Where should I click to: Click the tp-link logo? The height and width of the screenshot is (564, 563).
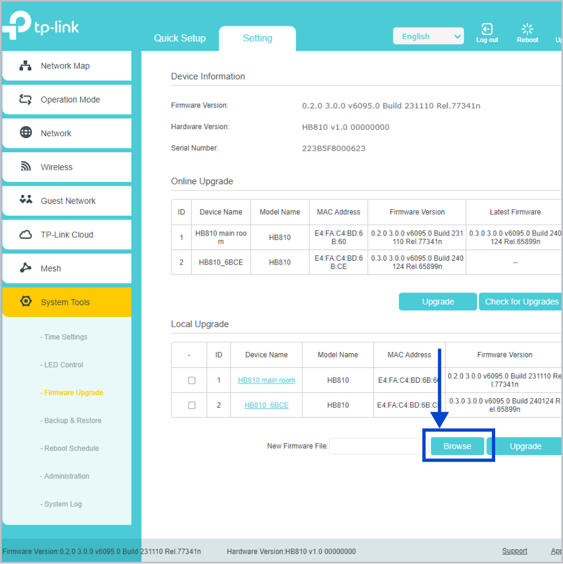point(40,25)
